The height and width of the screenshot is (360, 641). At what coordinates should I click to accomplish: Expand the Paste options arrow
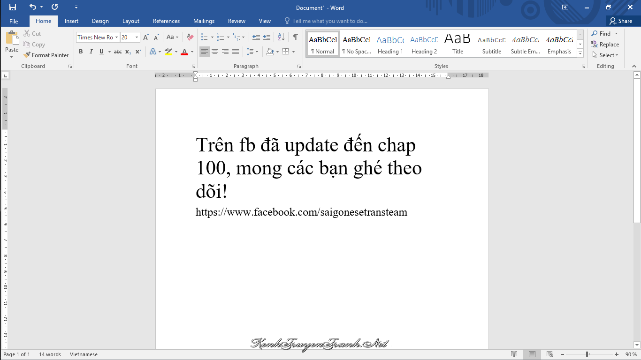coord(12,57)
